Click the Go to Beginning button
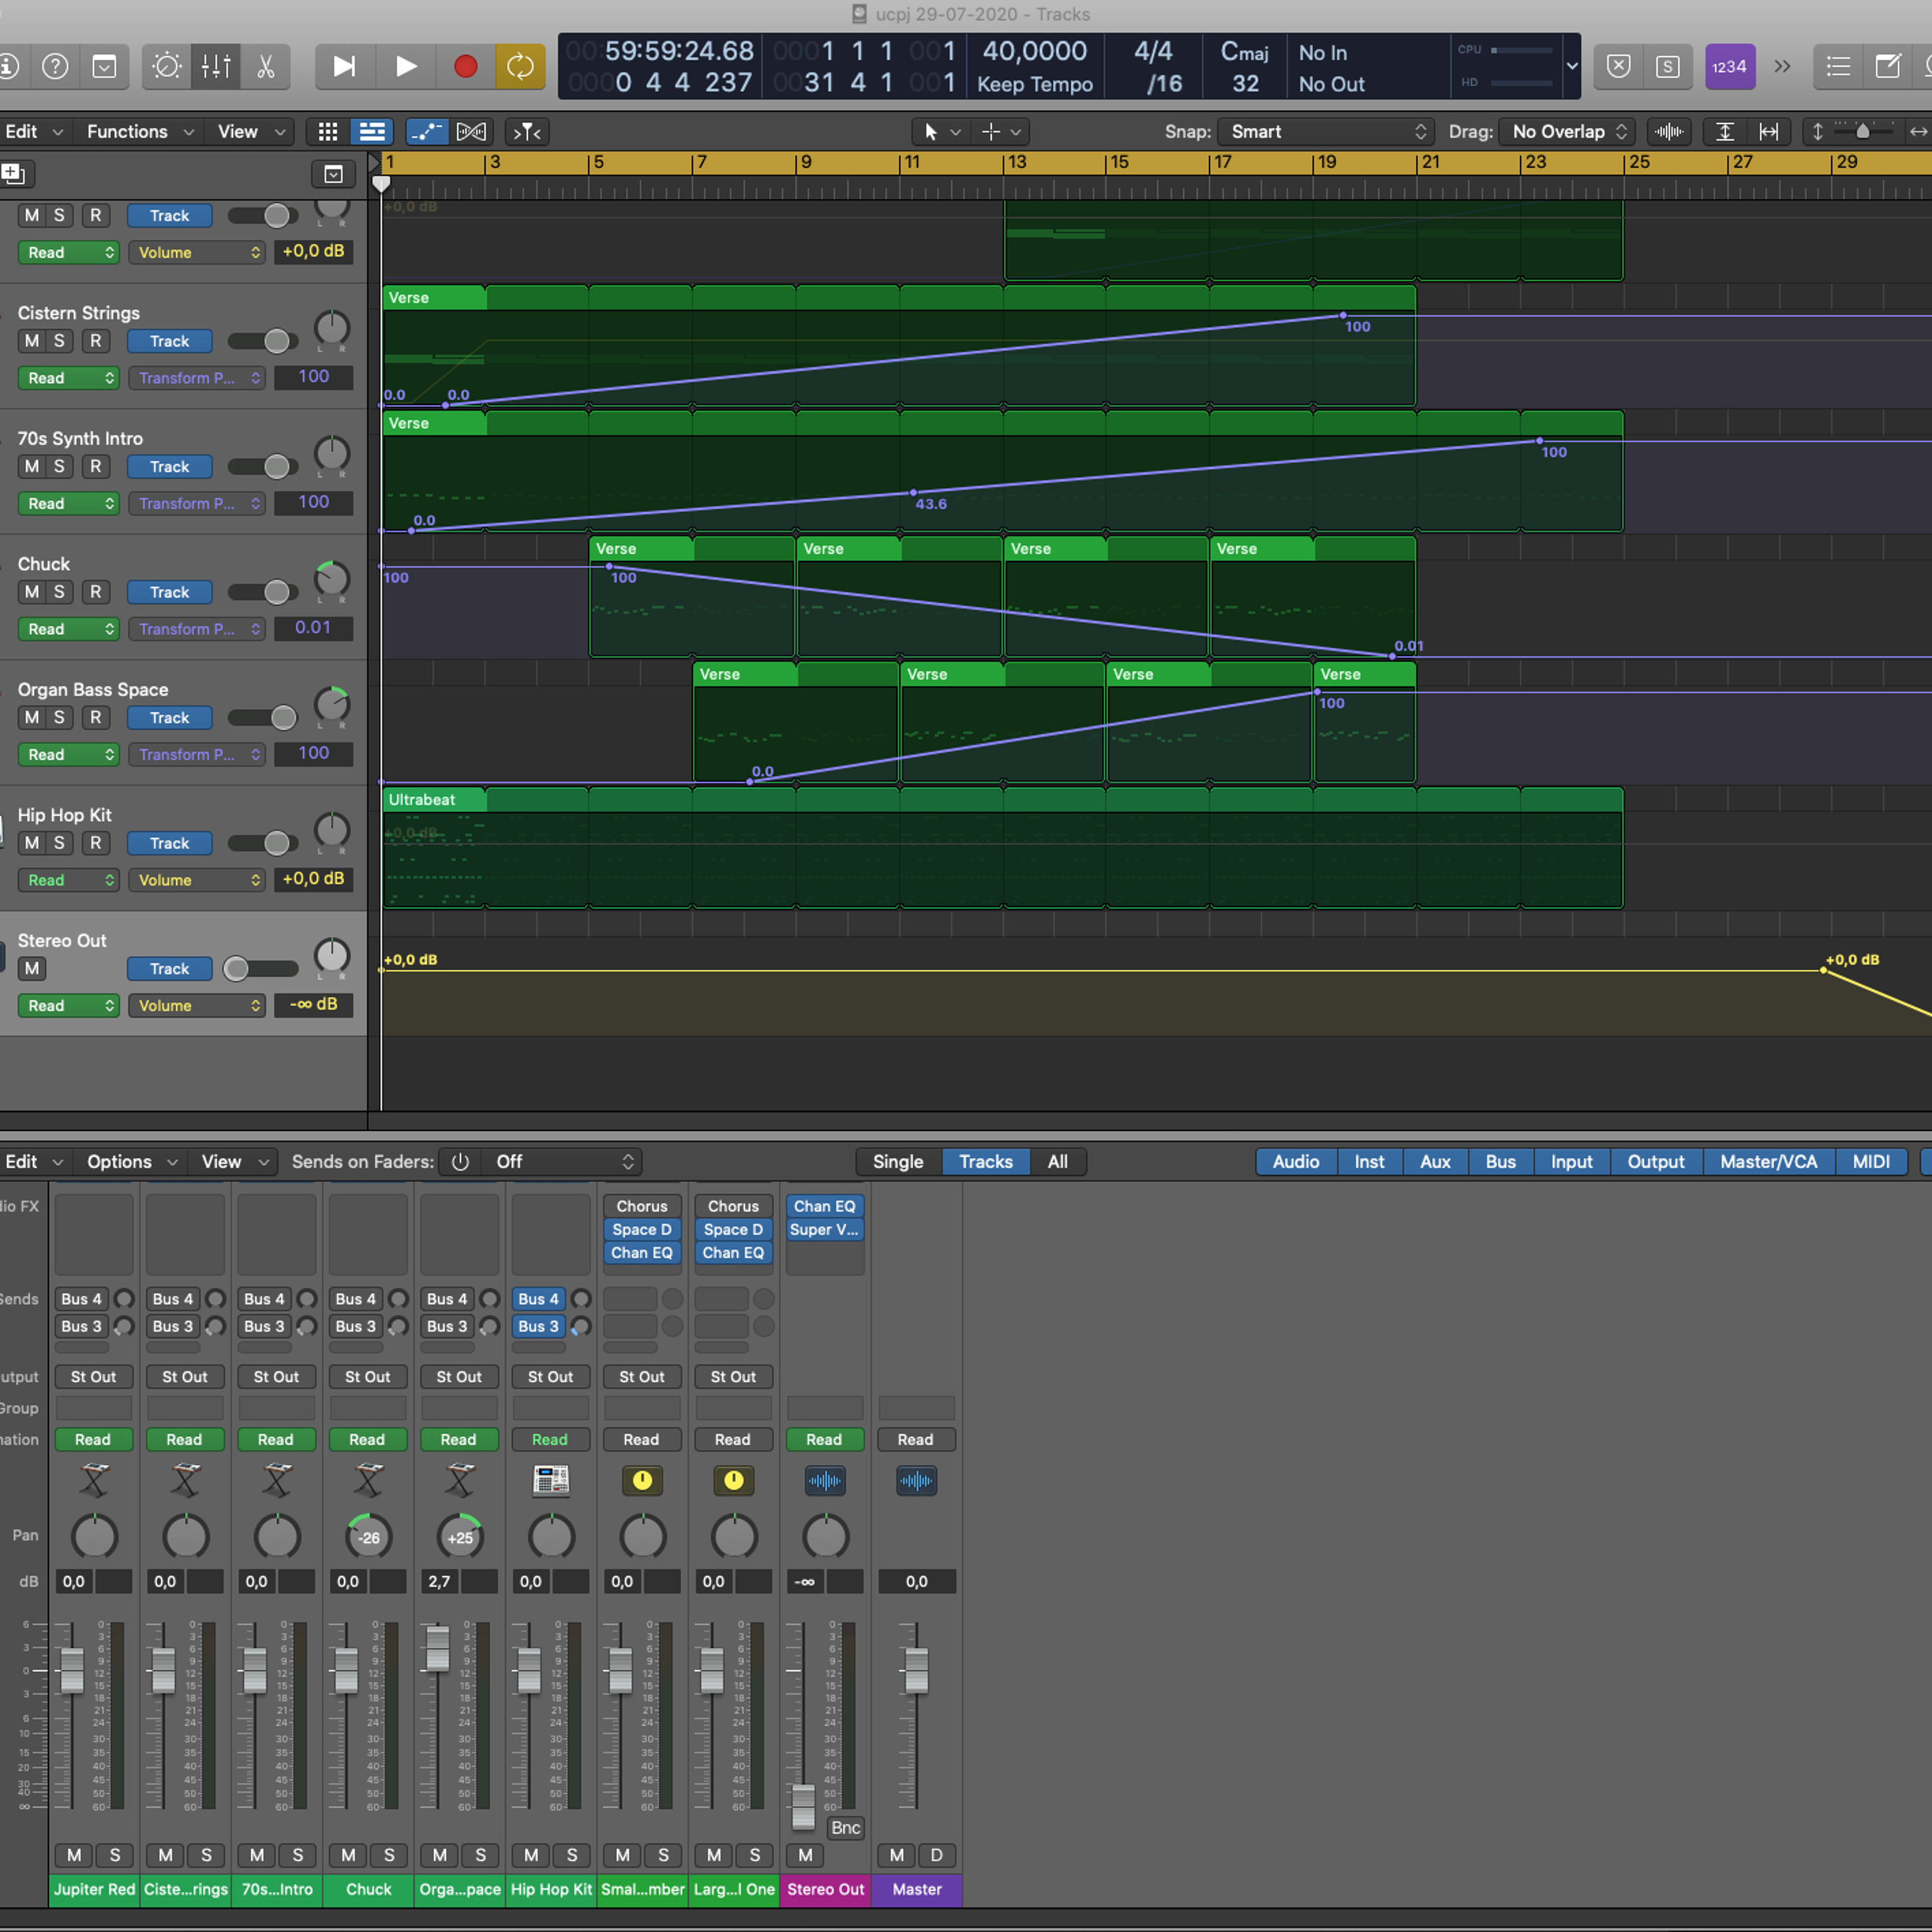The image size is (1932, 1932). pyautogui.click(x=343, y=67)
